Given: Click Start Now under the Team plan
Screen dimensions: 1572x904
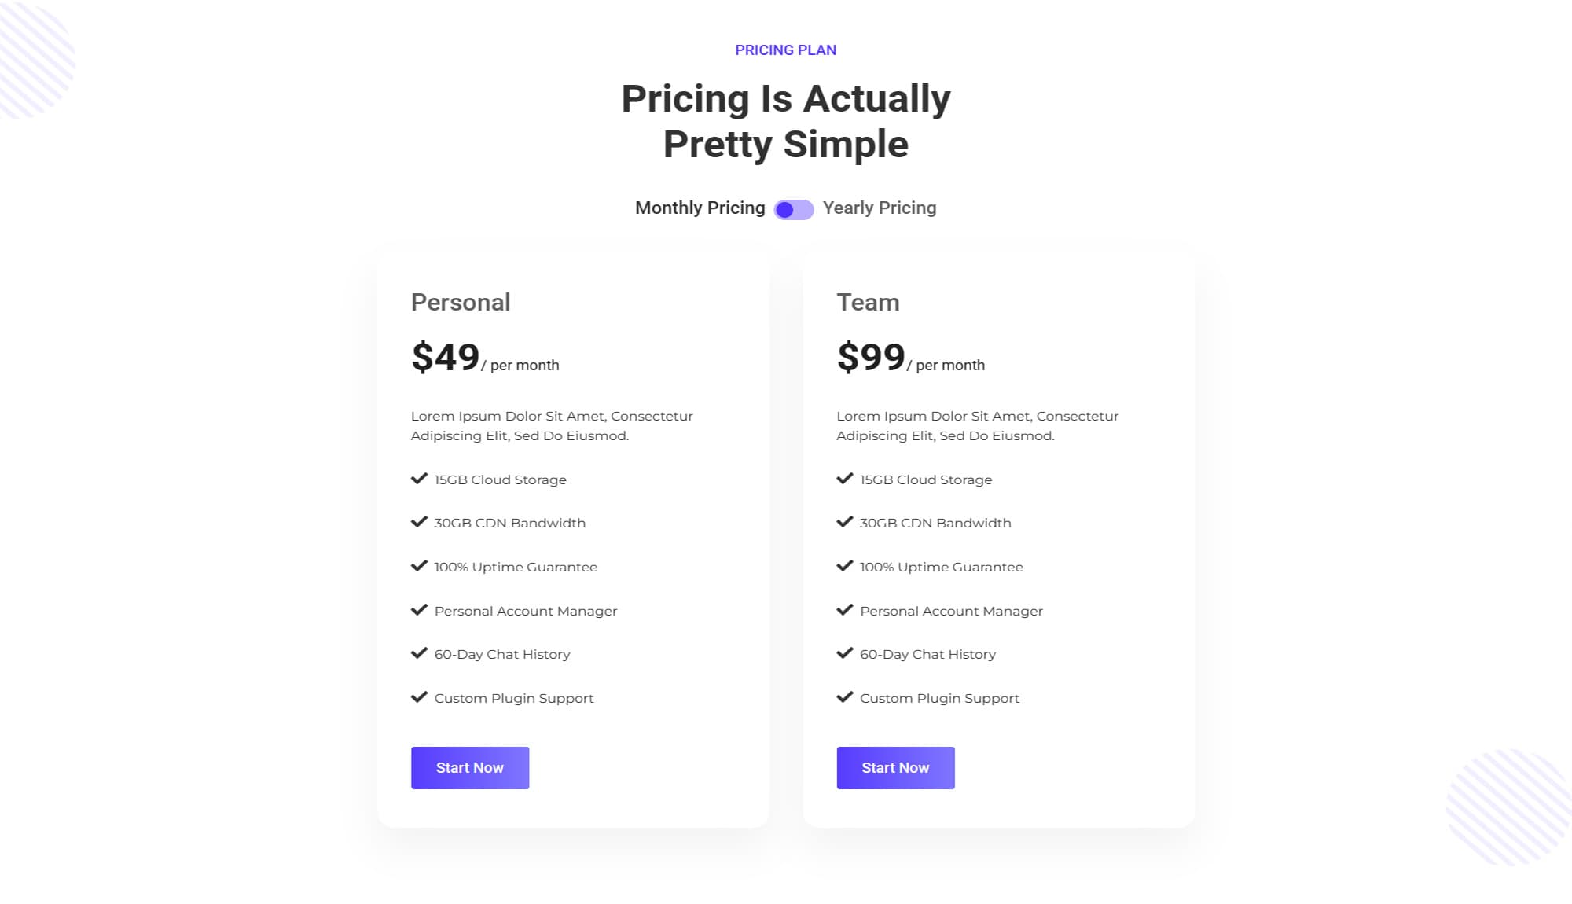Looking at the screenshot, I should pos(895,767).
